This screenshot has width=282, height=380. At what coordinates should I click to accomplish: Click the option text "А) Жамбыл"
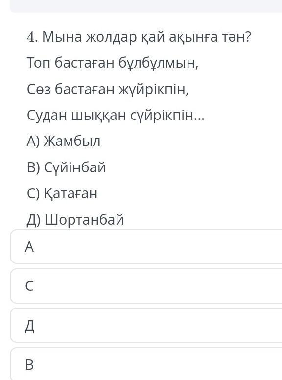point(64,142)
